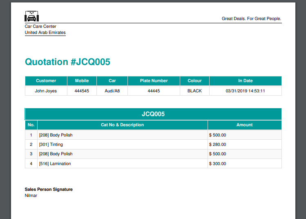Image resolution: width=306 pixels, height=219 pixels.
Task: Select the '$ 500.00' amount in row 3
Action: point(218,154)
